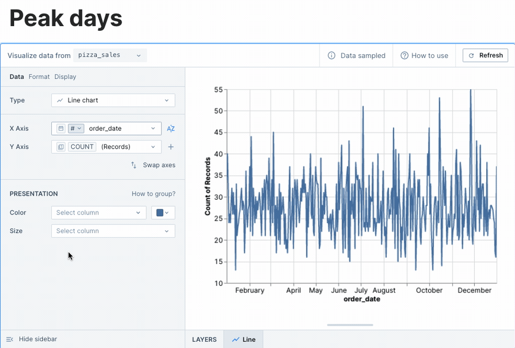Open the Line chart type dropdown
This screenshot has height=348, width=515.
[113, 100]
